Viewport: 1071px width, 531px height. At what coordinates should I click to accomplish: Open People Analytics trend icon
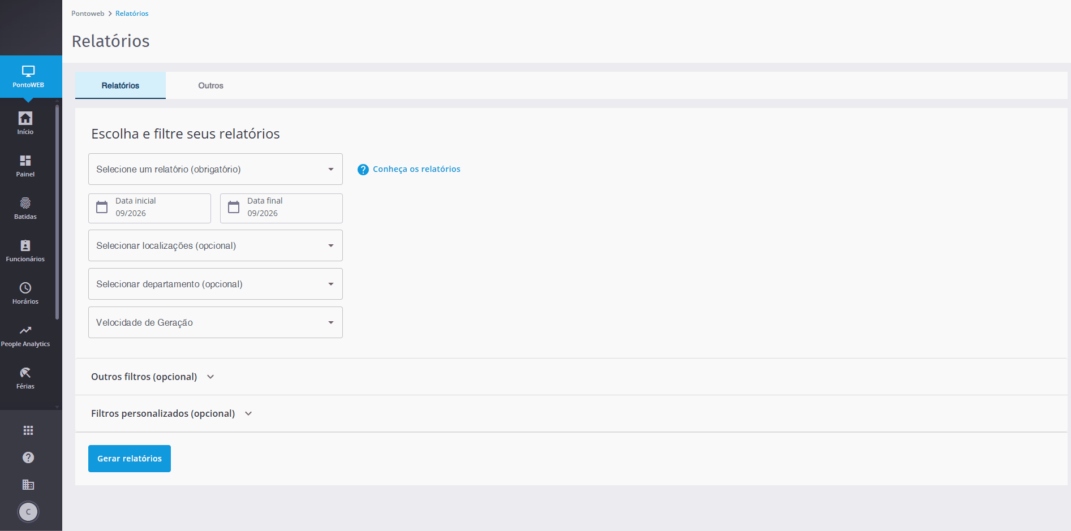click(25, 330)
